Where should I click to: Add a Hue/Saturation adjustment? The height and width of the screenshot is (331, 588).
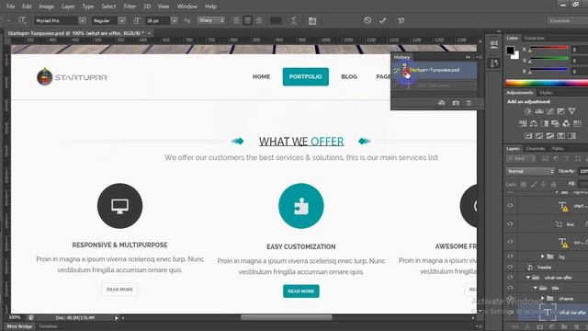pos(523,123)
